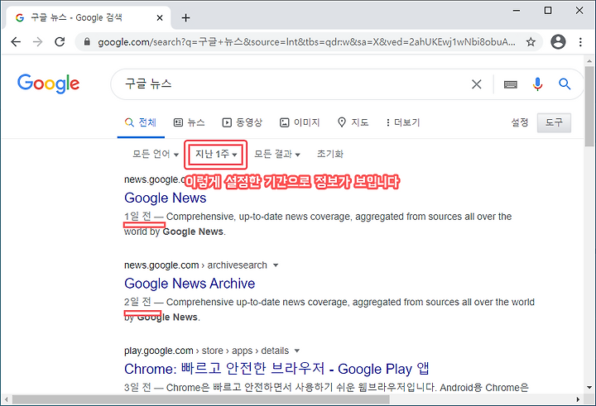Open the Chrome three-dot menu
Viewport: 596px width, 406px height.
click(580, 42)
